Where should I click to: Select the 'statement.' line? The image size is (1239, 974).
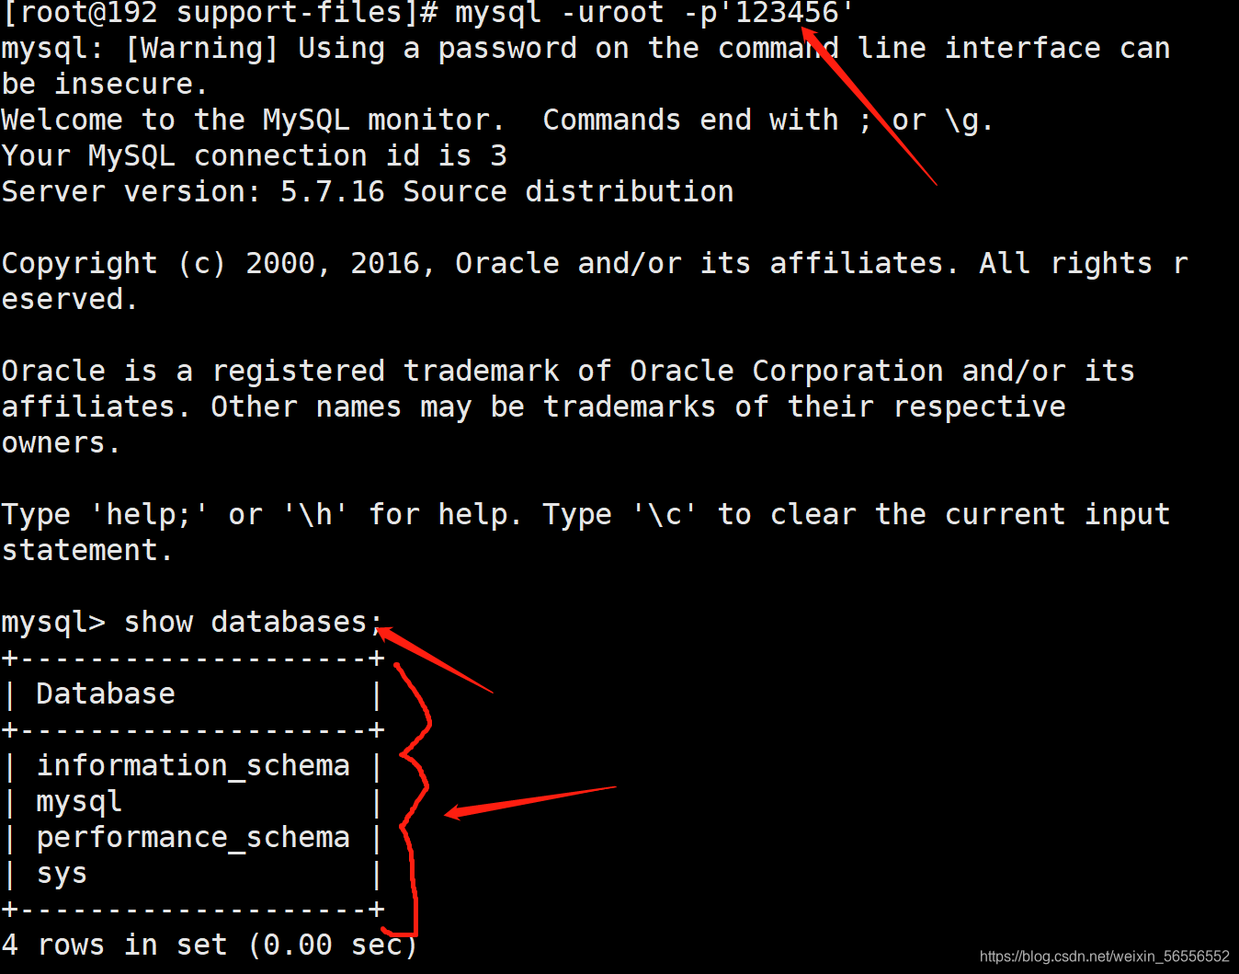click(87, 551)
